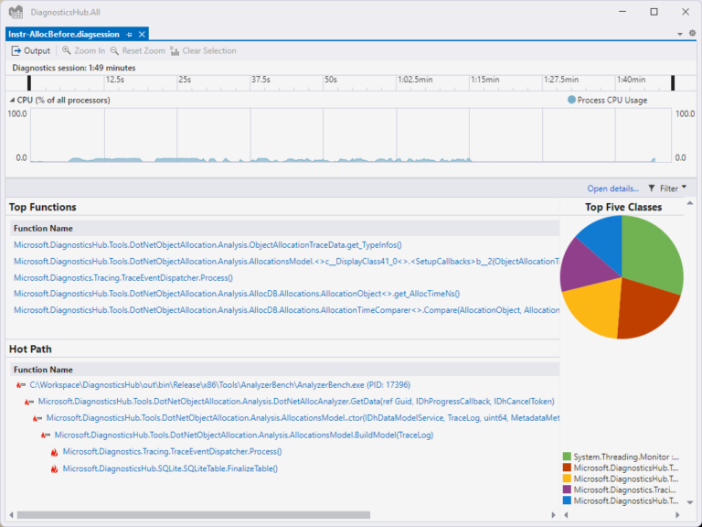This screenshot has width=702, height=527.
Task: Select the Instr-AllocBefore.diagsession tab
Action: [64, 34]
